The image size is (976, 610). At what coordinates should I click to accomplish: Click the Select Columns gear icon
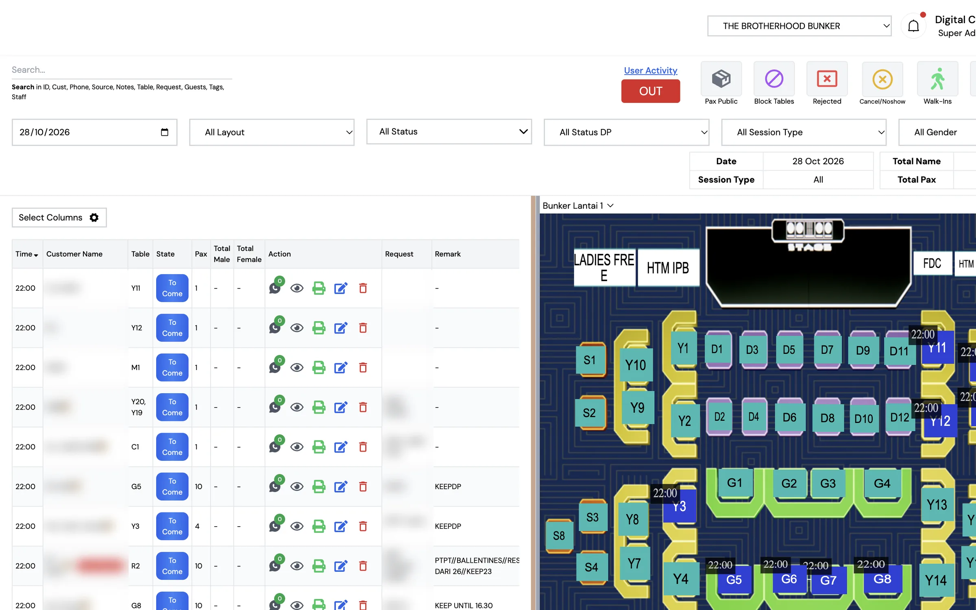point(94,218)
